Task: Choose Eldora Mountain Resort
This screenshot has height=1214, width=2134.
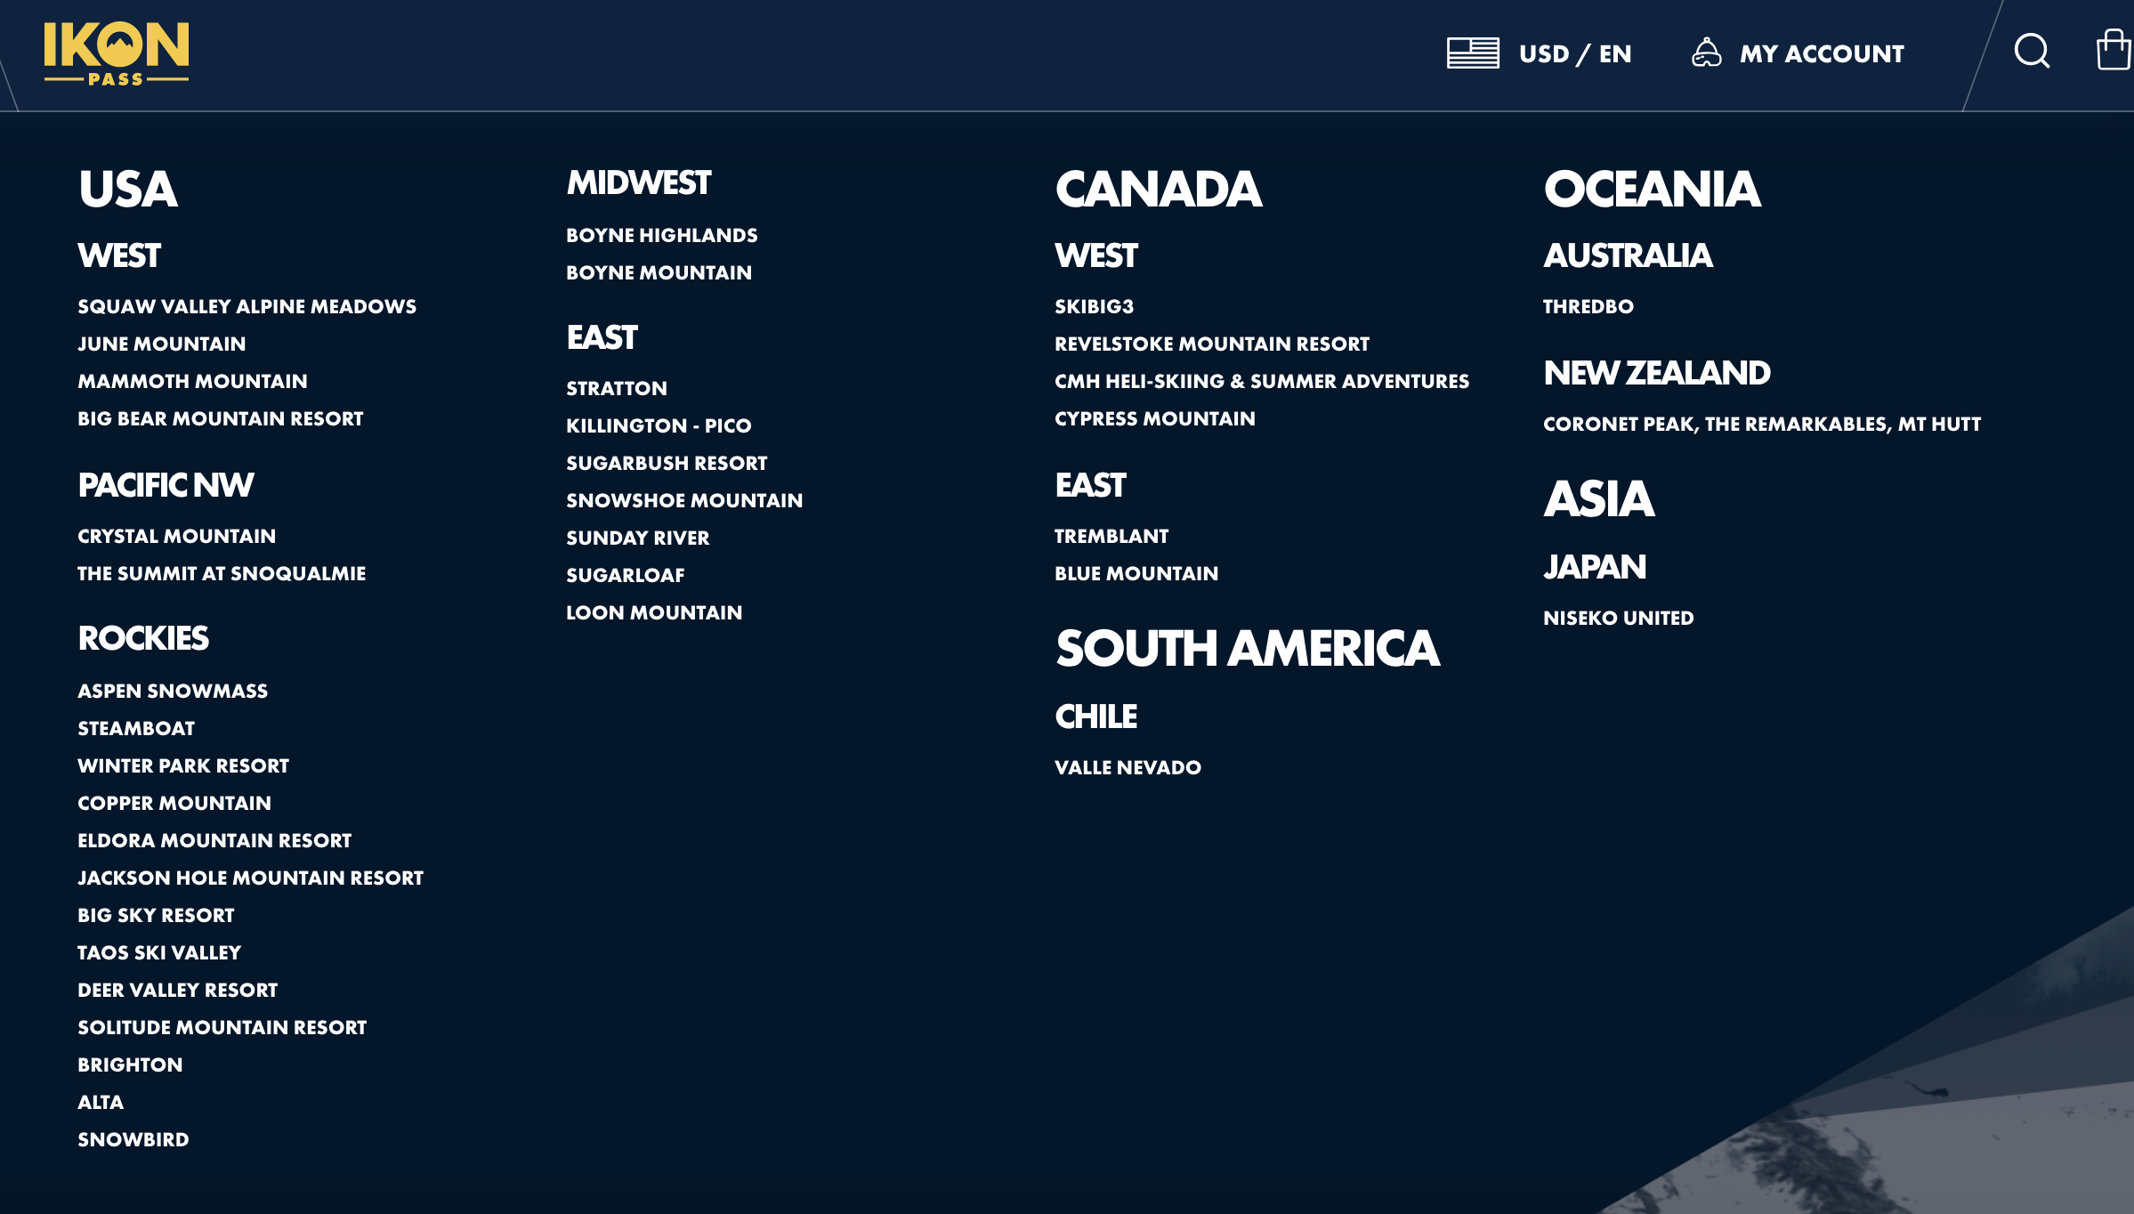Action: [x=214, y=841]
